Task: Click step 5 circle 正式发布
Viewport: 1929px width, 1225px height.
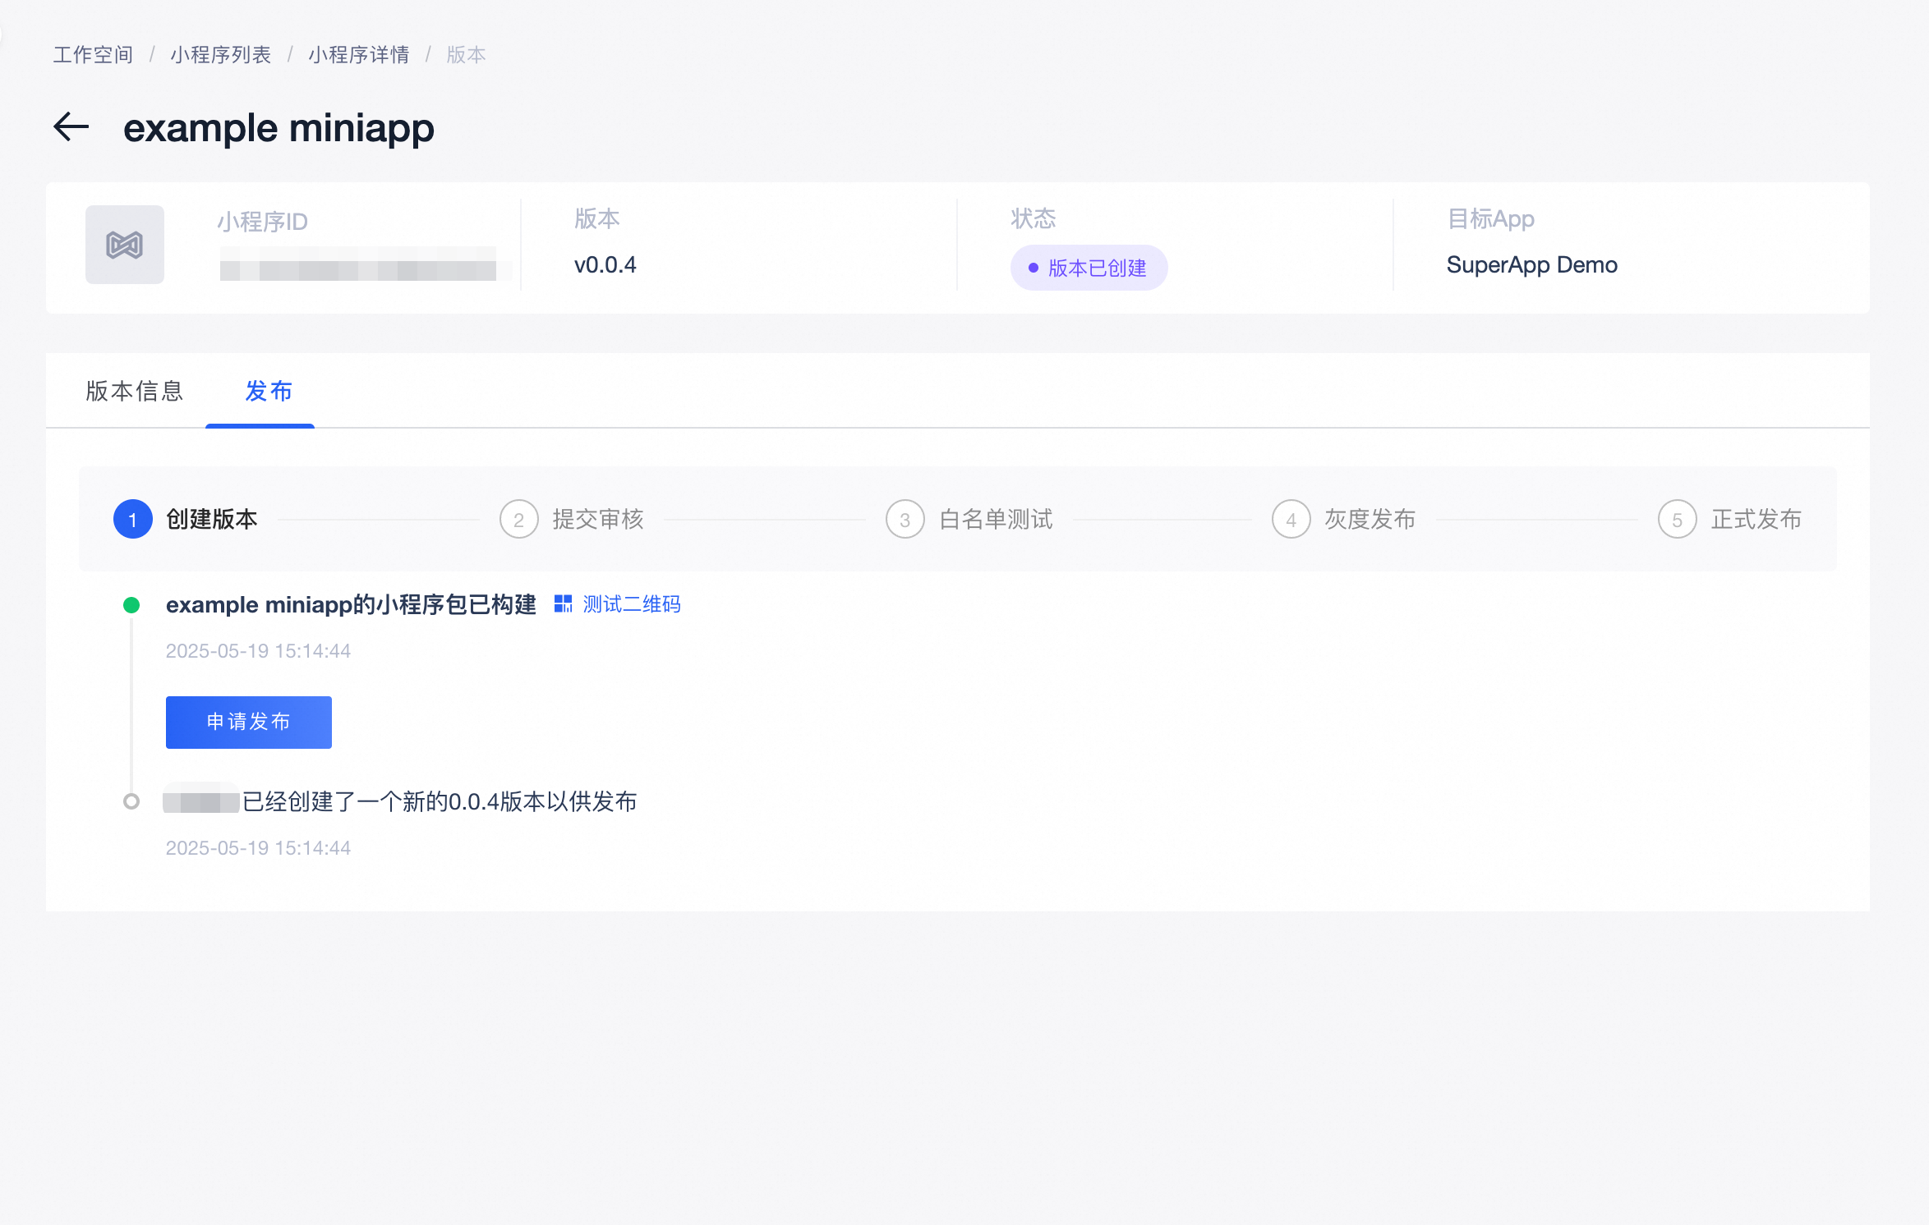Action: (1678, 520)
